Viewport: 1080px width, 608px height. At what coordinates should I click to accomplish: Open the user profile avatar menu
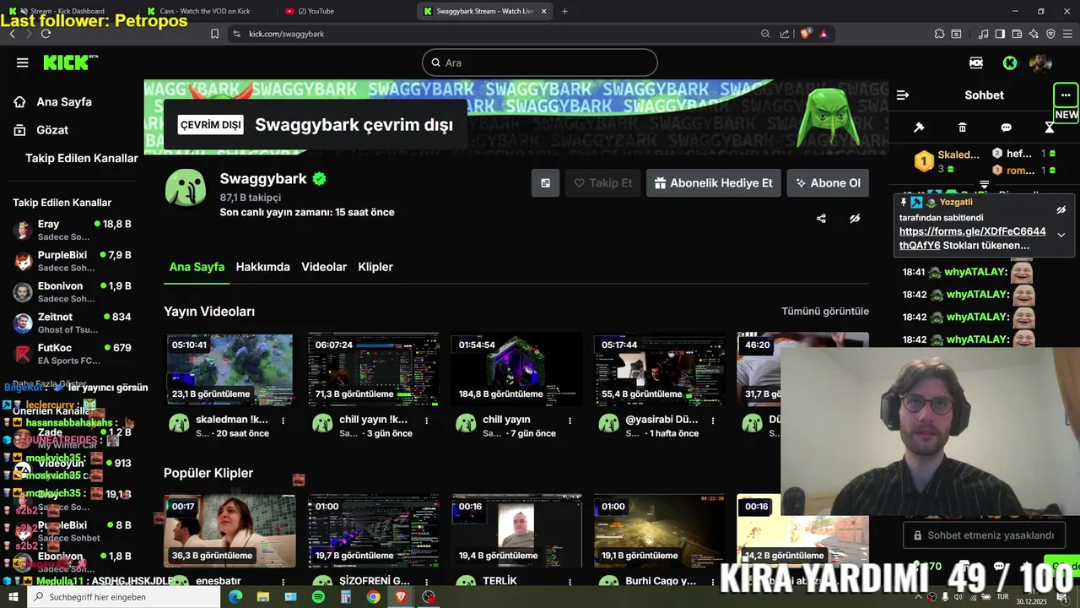[x=1040, y=62]
